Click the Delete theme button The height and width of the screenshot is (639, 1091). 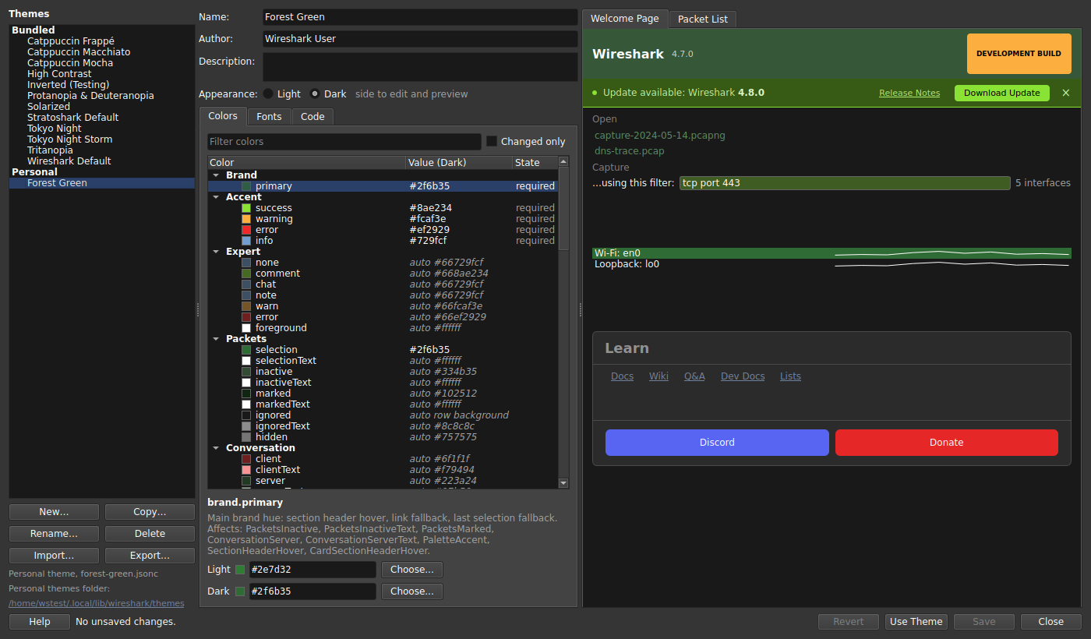click(150, 534)
